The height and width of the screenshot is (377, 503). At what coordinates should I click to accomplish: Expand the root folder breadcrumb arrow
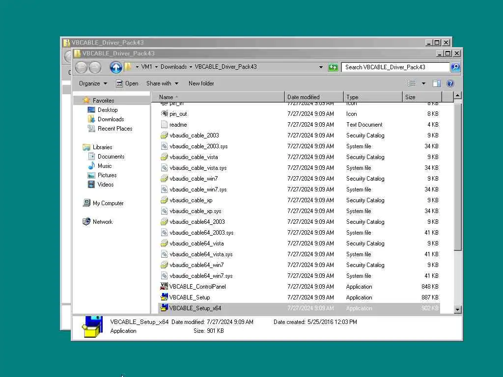[x=137, y=67]
